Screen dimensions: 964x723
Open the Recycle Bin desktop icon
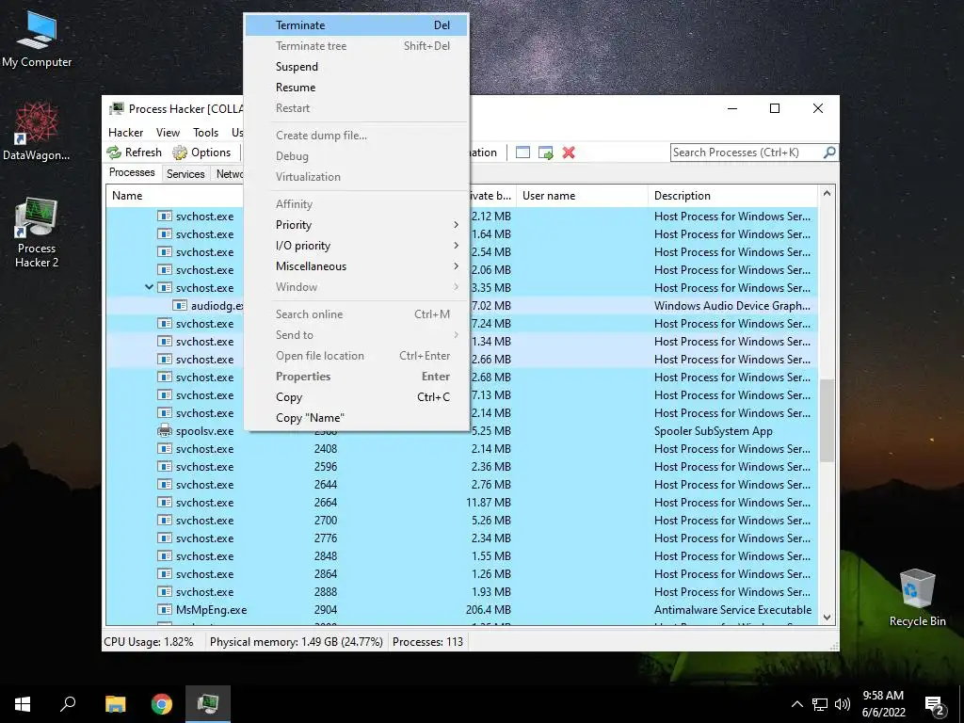(x=917, y=598)
